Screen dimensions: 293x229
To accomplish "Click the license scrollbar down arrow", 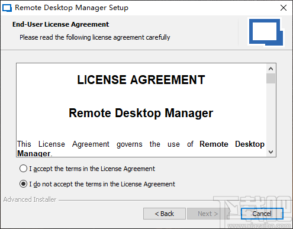I will (271, 152).
